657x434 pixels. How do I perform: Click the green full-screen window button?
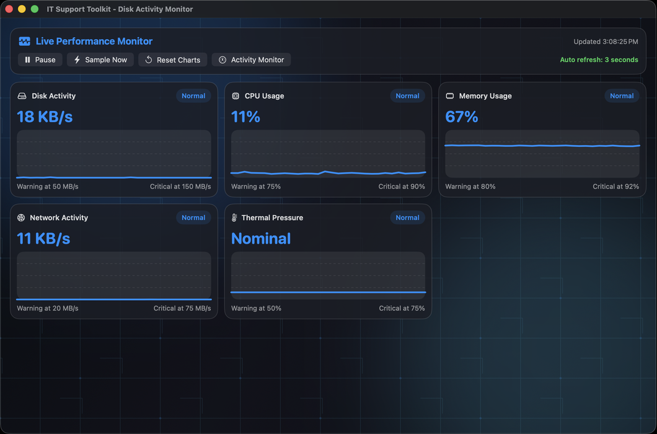[x=35, y=9]
